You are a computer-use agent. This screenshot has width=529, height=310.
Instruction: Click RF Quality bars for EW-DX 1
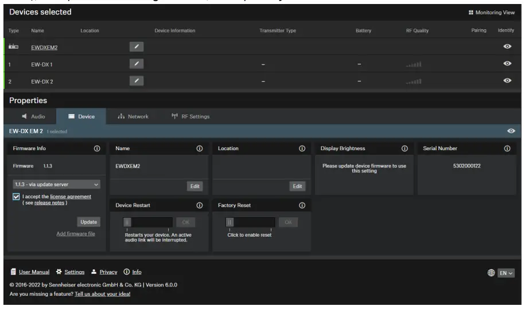(x=414, y=64)
